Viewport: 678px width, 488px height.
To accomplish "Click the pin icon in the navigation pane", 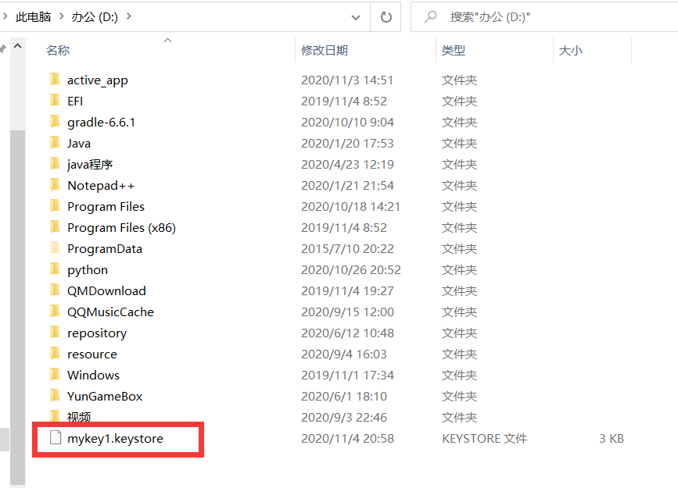I will pyautogui.click(x=2, y=48).
